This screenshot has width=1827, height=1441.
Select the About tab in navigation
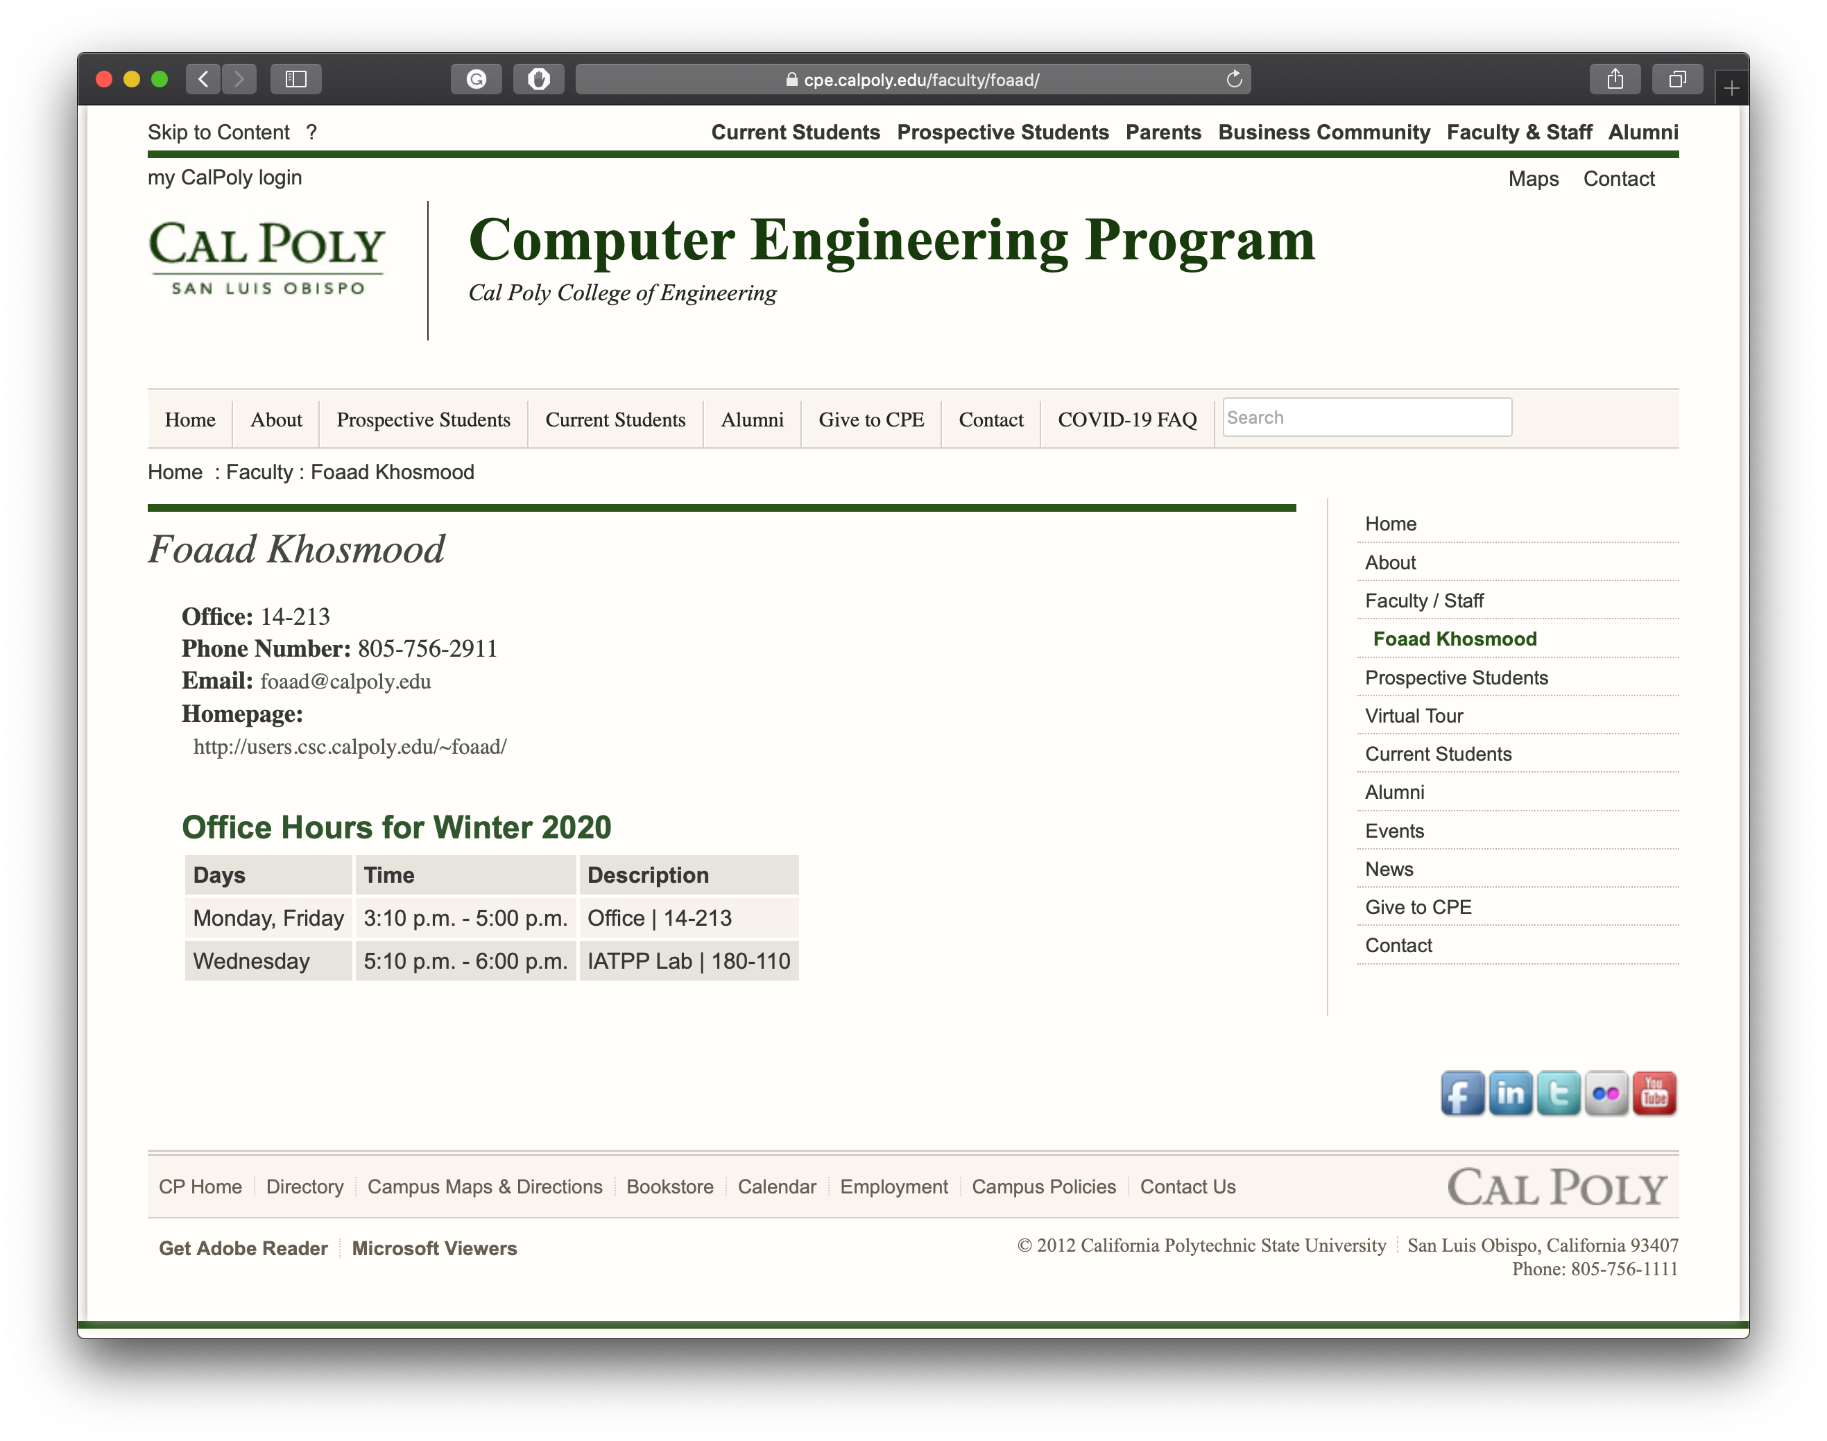tap(275, 420)
